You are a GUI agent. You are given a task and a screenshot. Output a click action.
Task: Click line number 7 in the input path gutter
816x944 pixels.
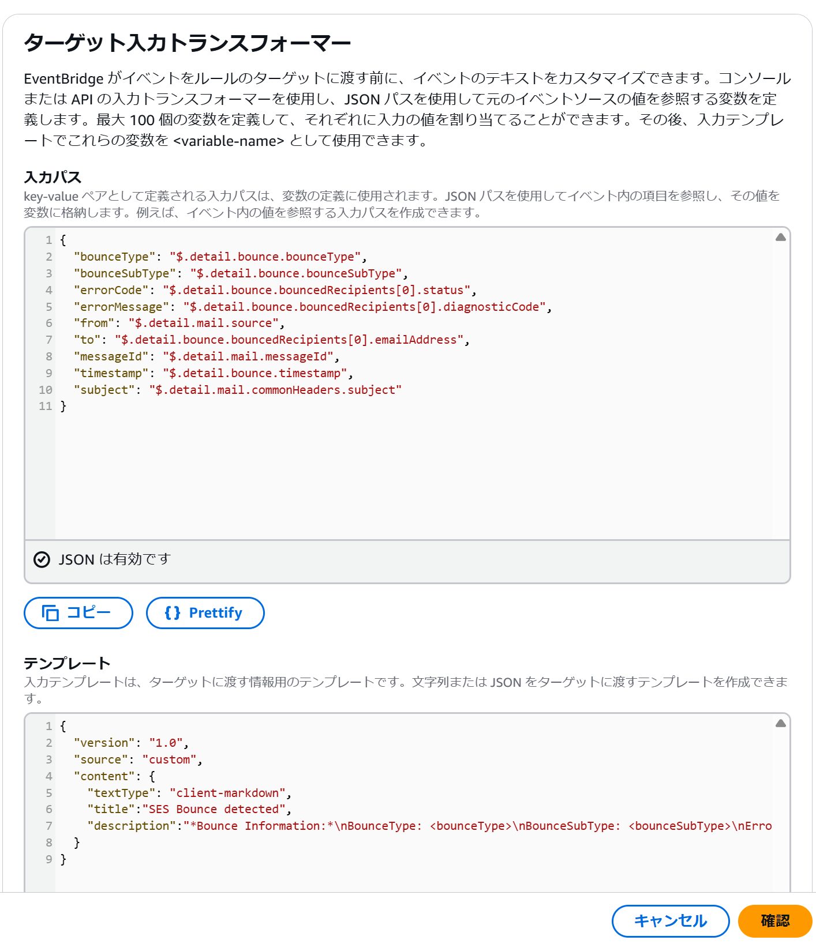[48, 340]
